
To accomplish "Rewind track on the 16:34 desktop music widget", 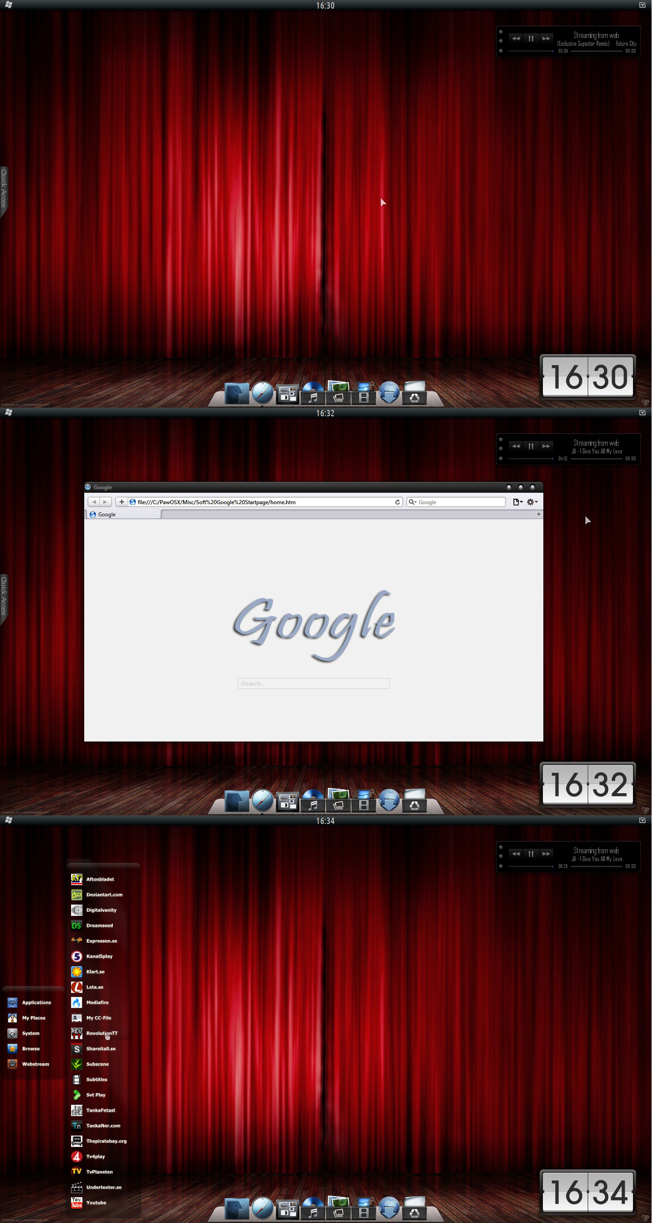I will (x=516, y=854).
